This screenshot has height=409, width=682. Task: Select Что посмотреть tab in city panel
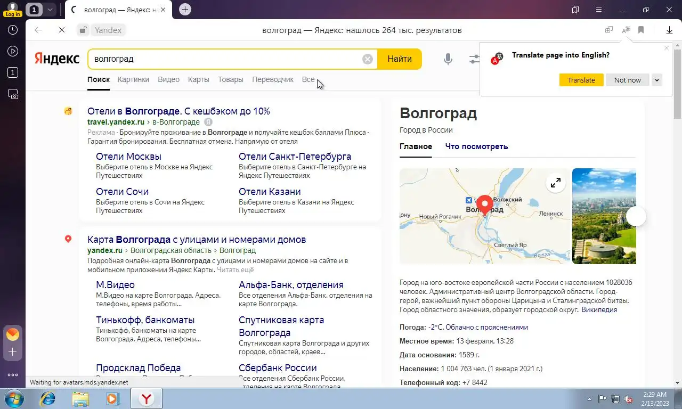point(476,146)
